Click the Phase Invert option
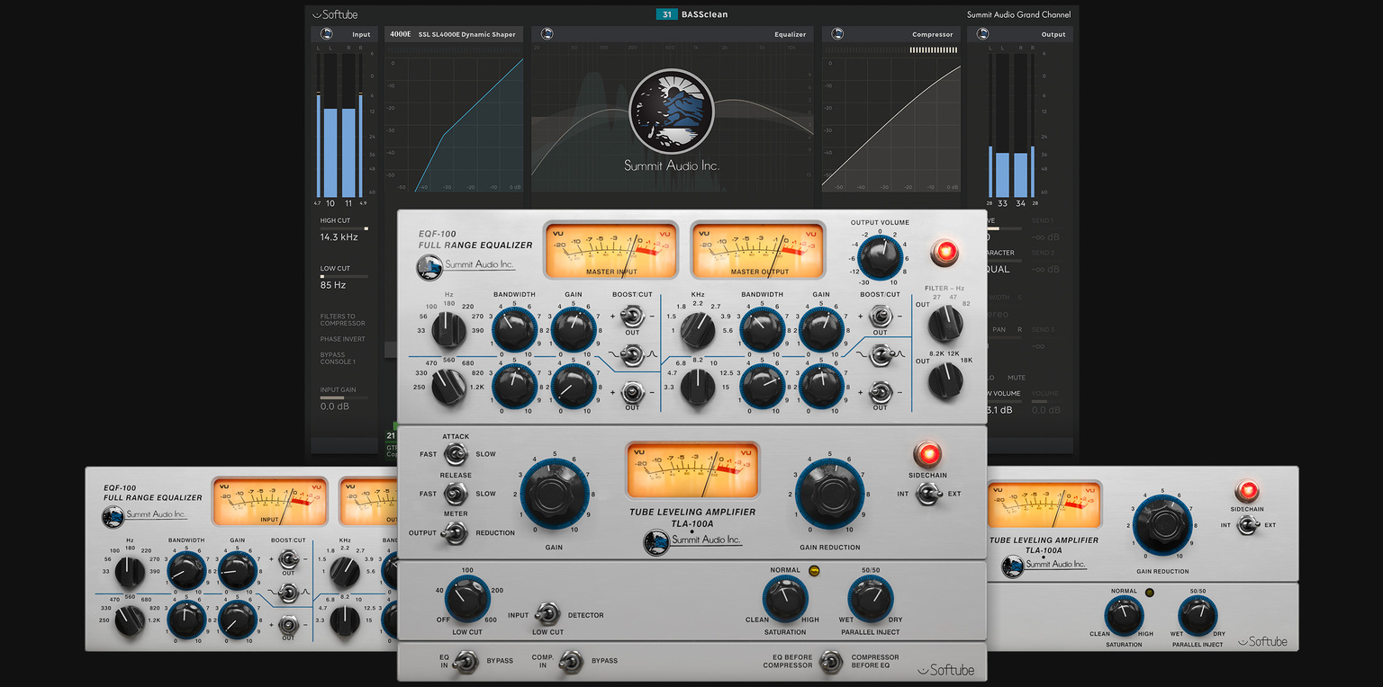Screen dimensions: 1383x687 (342, 339)
